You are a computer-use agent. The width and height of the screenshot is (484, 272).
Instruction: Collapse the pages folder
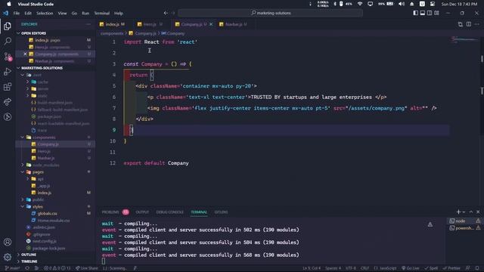[23, 172]
